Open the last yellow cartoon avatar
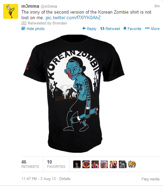The width and height of the screenshot is (163, 186). click(x=132, y=164)
